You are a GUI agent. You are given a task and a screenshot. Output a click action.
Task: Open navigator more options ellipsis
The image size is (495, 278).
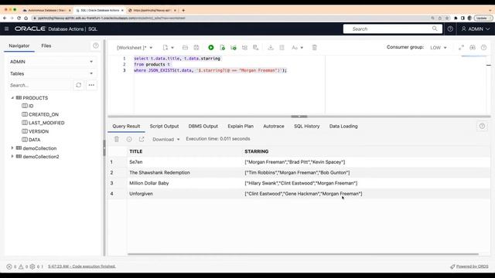pyautogui.click(x=91, y=85)
